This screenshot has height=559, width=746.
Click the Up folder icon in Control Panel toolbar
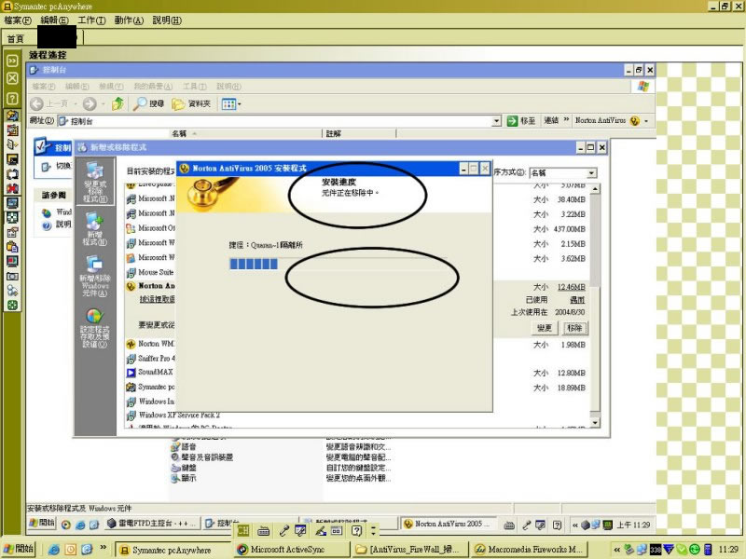pyautogui.click(x=117, y=103)
